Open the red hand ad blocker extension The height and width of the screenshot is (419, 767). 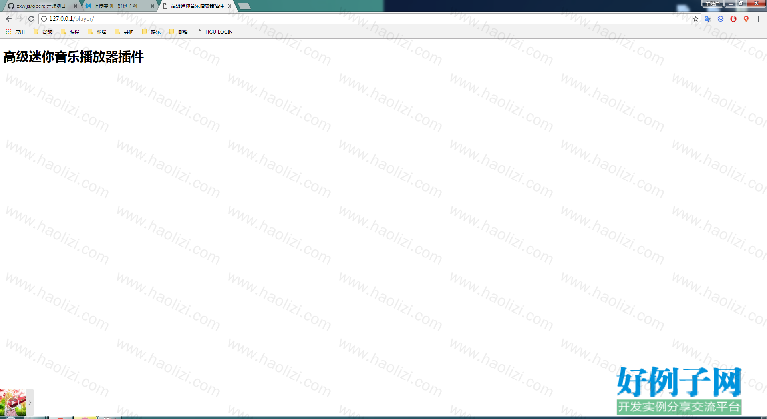point(733,19)
